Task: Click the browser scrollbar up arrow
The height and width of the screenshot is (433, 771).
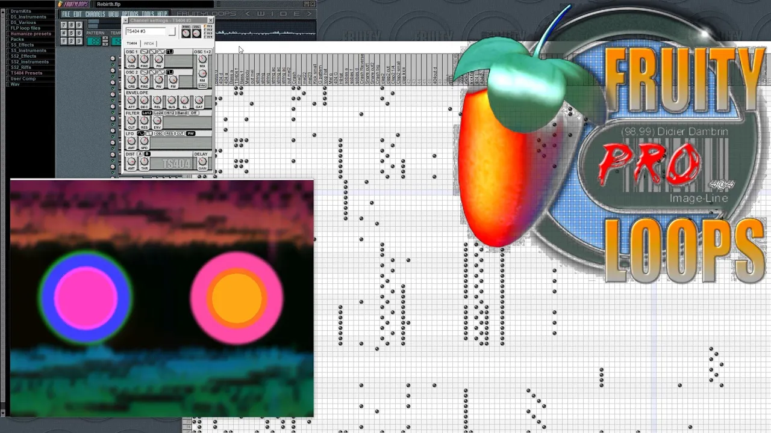Action: pyautogui.click(x=3, y=11)
